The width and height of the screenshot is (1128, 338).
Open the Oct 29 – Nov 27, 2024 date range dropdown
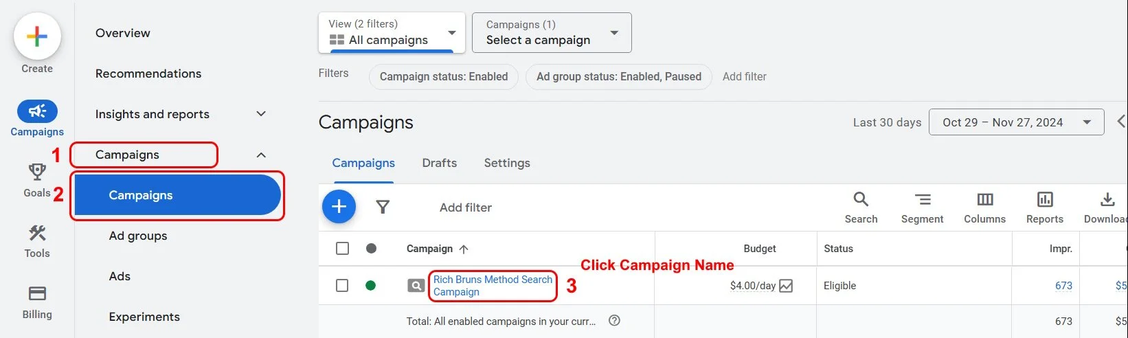tap(1016, 122)
